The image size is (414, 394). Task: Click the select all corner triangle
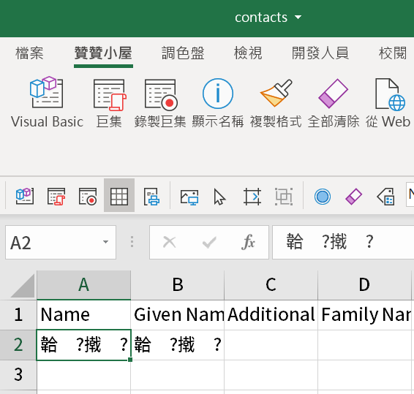[23, 286]
